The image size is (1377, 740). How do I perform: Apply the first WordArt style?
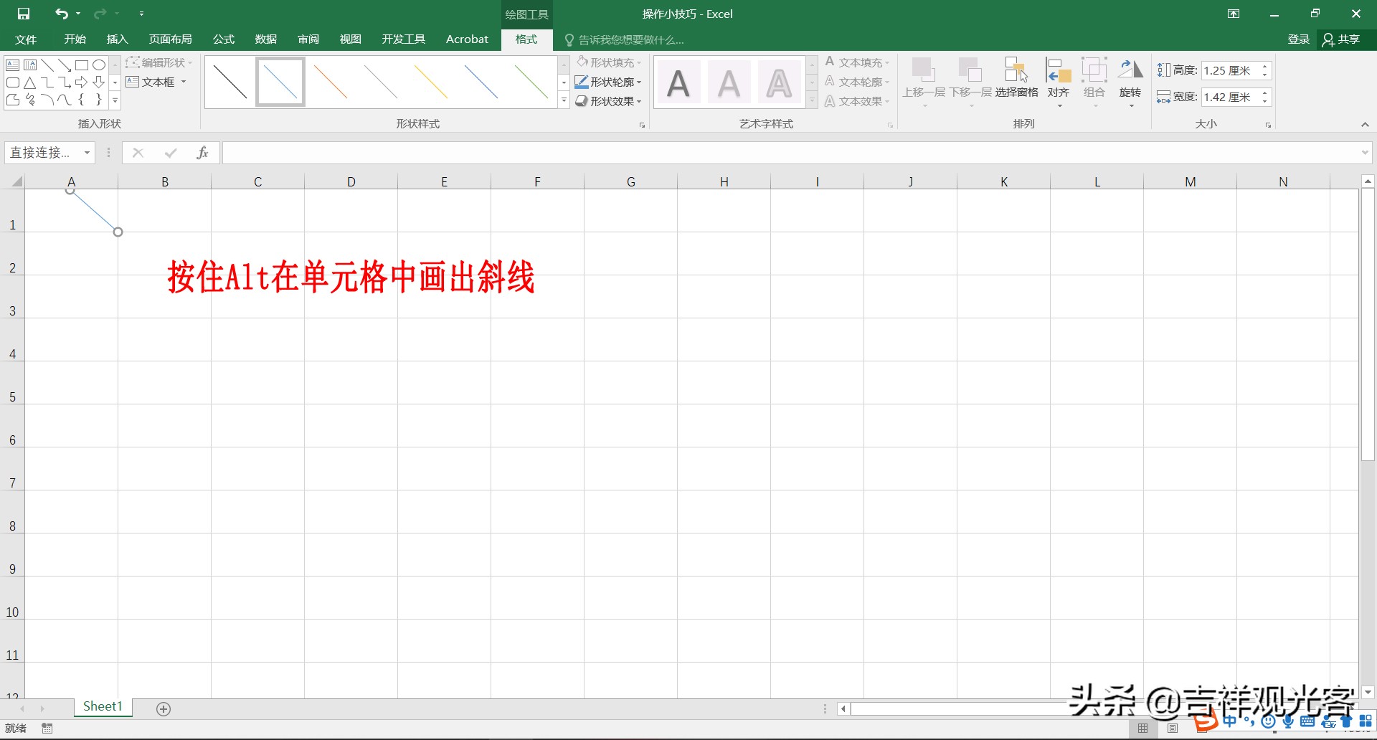coord(678,81)
